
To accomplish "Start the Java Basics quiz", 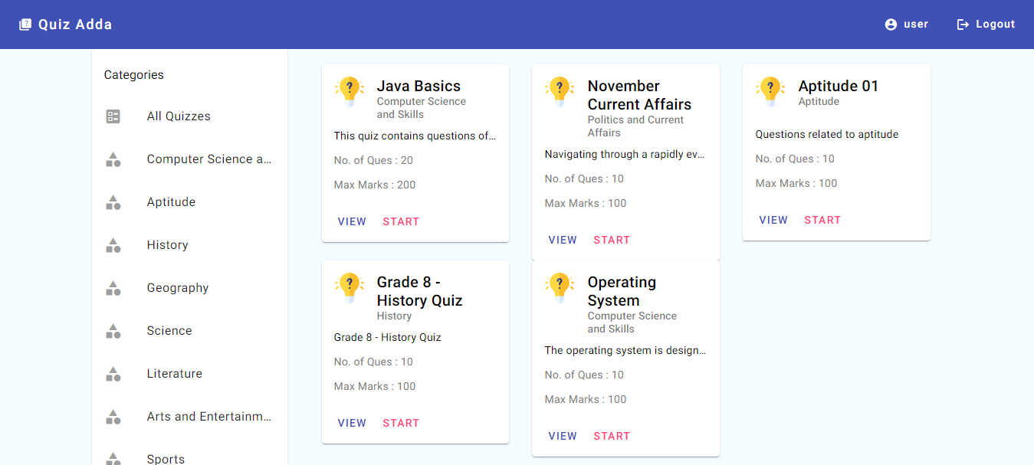I will click(x=401, y=221).
